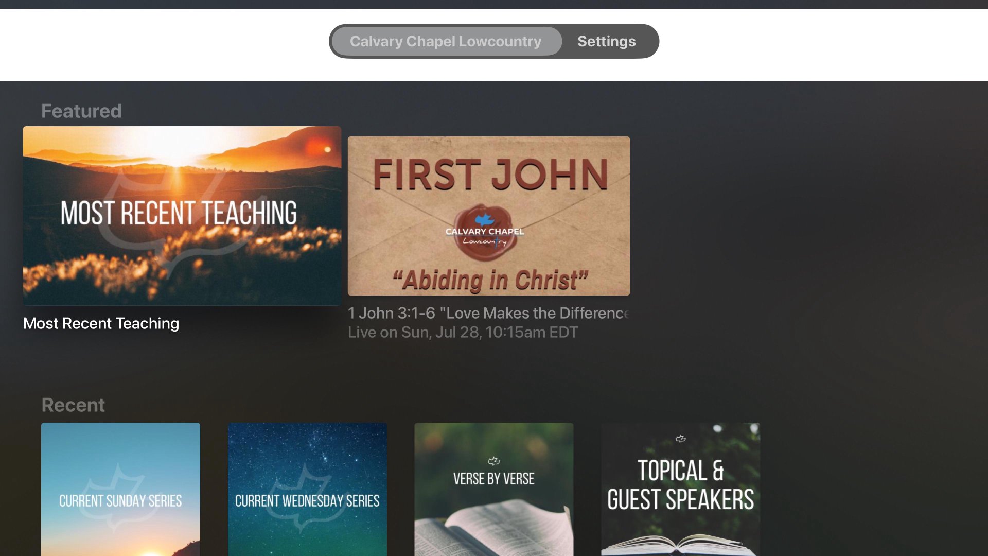
Task: Click the Featured section header
Action: click(81, 111)
